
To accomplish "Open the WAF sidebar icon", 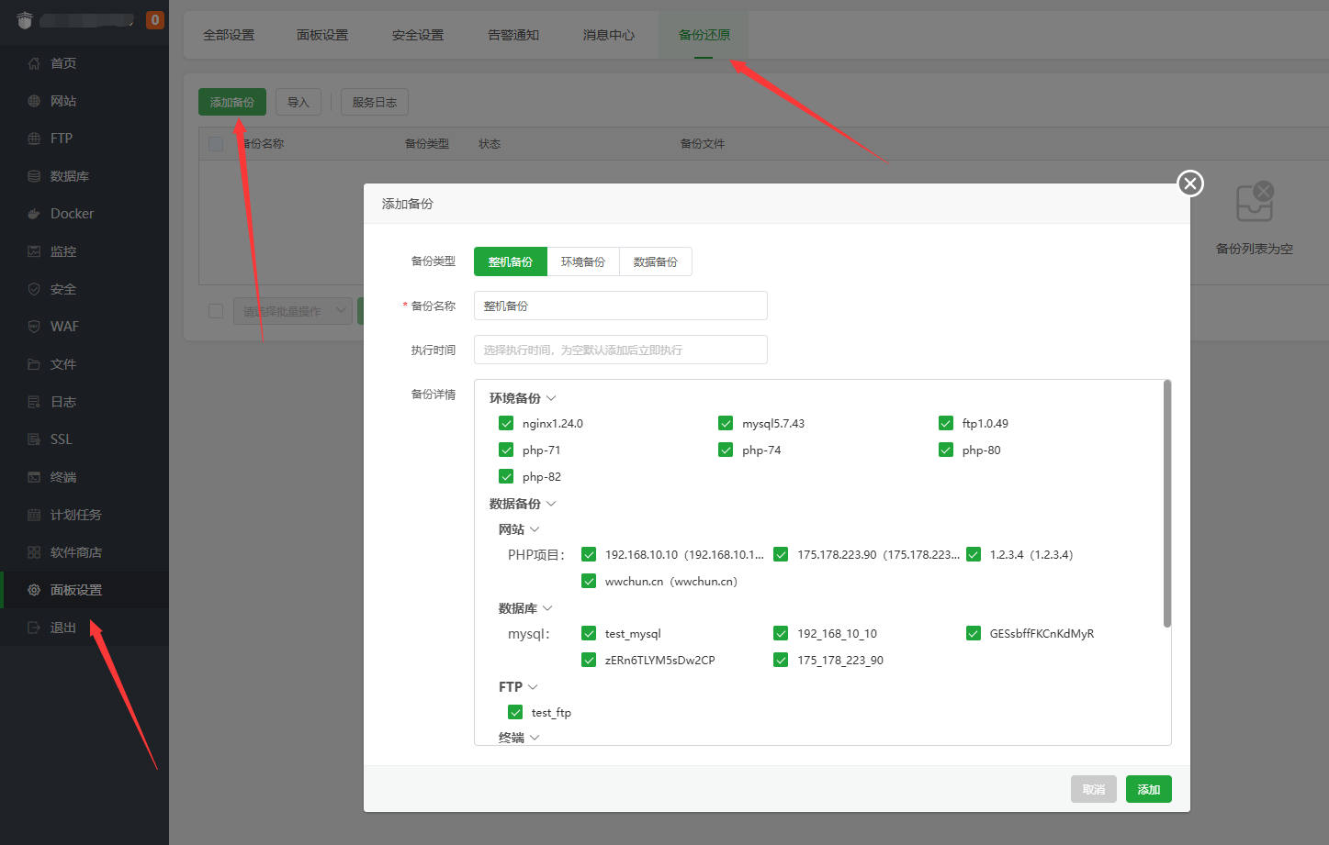I will pos(34,327).
